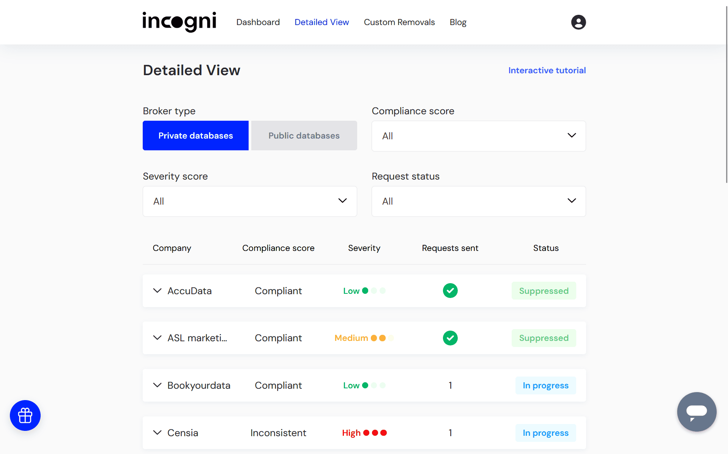Click the Bookyourdata company name
This screenshot has height=454, width=728.
[199, 385]
